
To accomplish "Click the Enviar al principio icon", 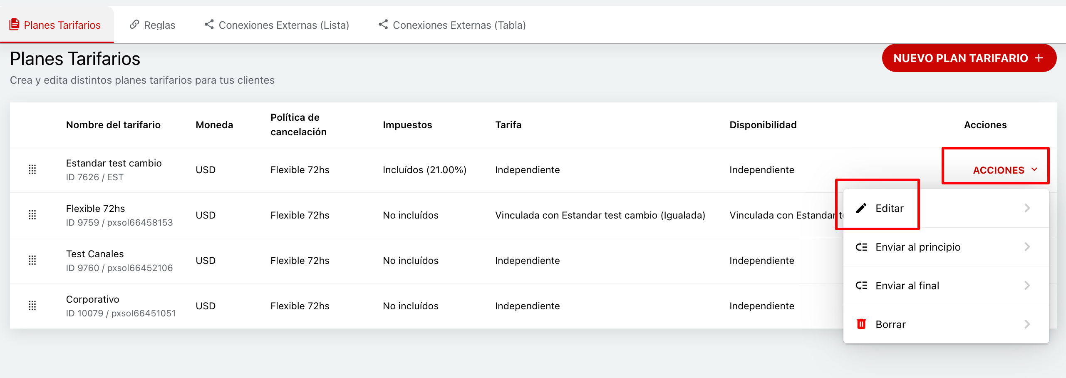I will click(861, 246).
